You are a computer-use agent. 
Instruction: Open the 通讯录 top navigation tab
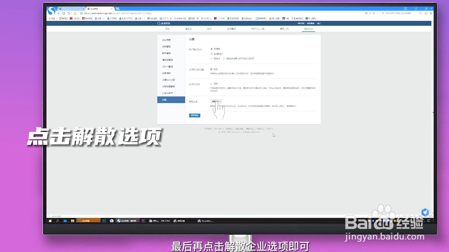pyautogui.click(x=188, y=29)
